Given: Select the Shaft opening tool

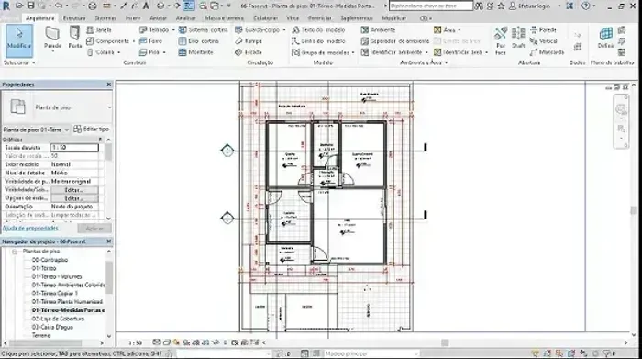Looking at the screenshot, I should coord(518,38).
